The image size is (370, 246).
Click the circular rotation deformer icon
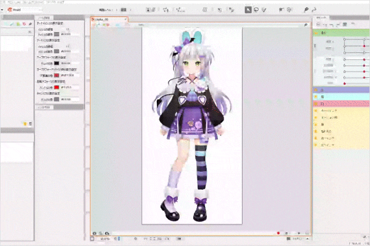pyautogui.click(x=220, y=10)
